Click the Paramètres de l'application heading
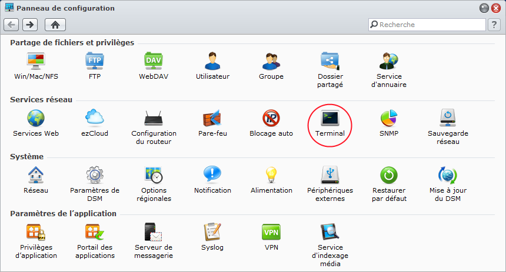The image size is (506, 272). pos(64,213)
